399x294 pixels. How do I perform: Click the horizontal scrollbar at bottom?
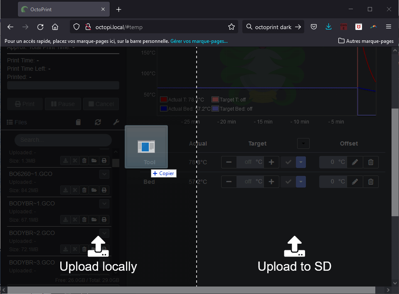[x=191, y=290]
